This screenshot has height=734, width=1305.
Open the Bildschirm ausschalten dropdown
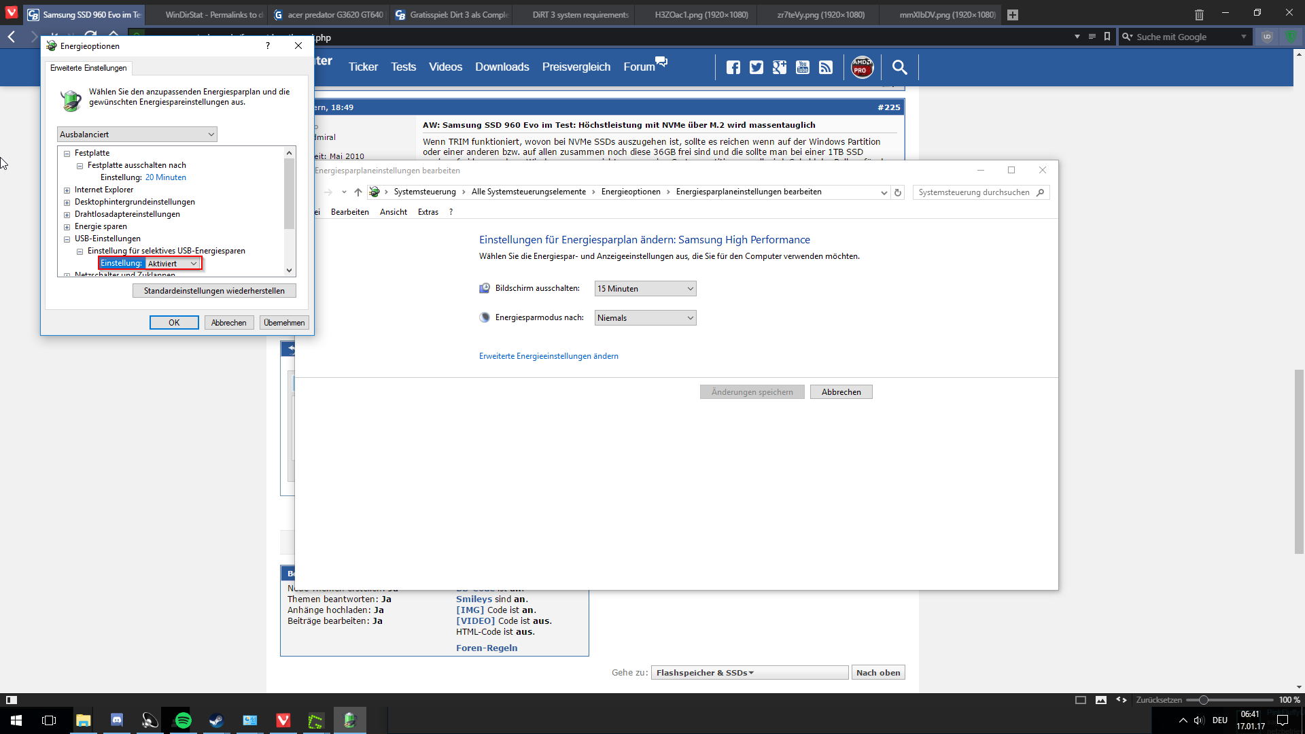645,289
